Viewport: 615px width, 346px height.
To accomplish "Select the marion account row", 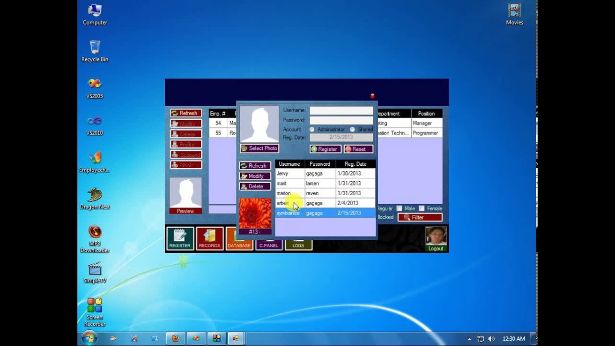I will (325, 193).
